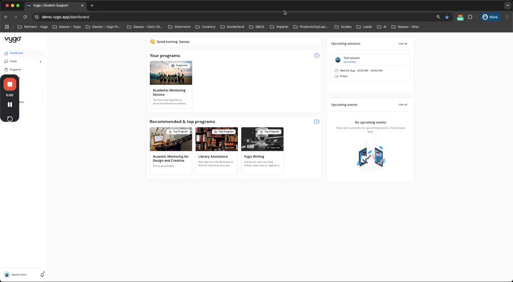Open the Test session entry
Viewport: 513px width, 282px height.
[x=370, y=67]
